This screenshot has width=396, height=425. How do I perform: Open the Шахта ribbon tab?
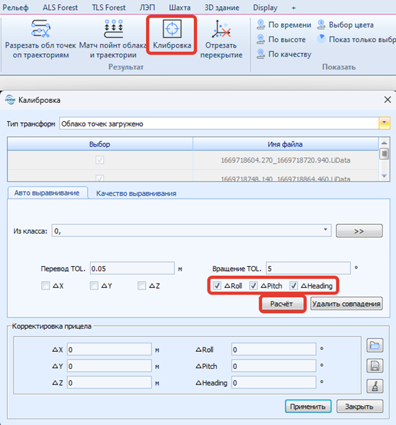180,8
